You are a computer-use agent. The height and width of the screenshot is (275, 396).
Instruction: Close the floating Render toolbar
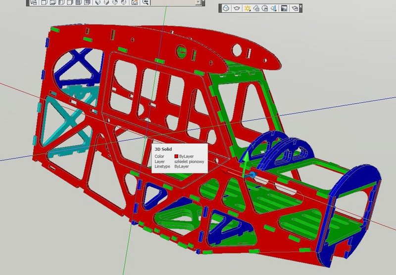[x=300, y=5]
